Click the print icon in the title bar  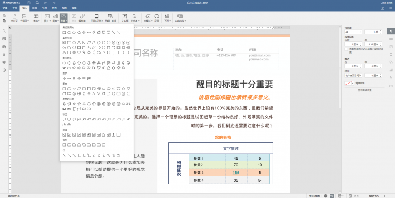[x=37, y=3]
